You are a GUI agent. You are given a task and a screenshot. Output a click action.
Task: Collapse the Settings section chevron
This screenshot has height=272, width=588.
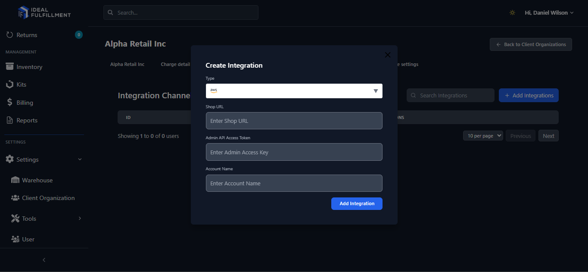(x=80, y=159)
